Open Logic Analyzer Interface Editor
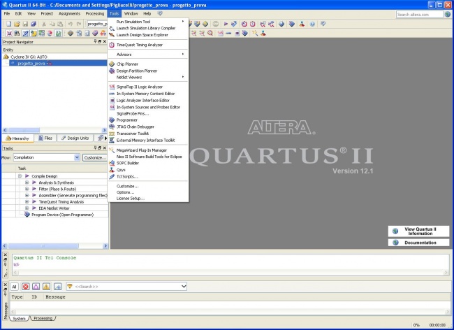 (x=148, y=100)
